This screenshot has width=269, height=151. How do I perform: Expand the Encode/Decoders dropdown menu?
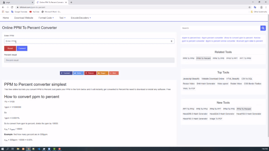coord(81,17)
